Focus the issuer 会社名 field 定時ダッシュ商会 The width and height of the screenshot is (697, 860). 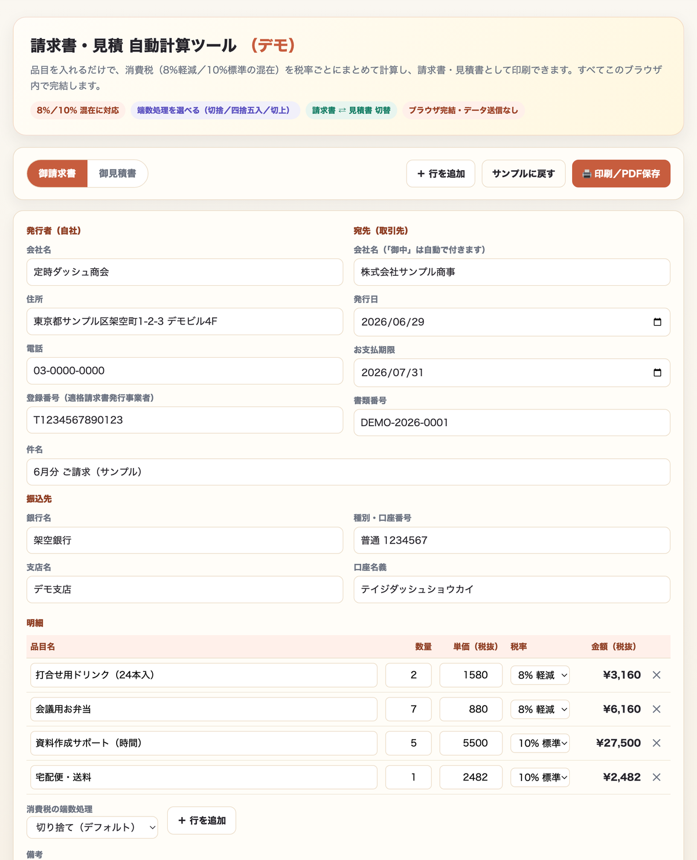185,272
